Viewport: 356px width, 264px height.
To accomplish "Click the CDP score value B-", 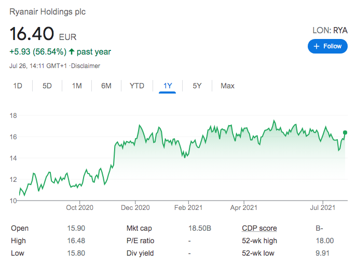I will pos(319,228).
